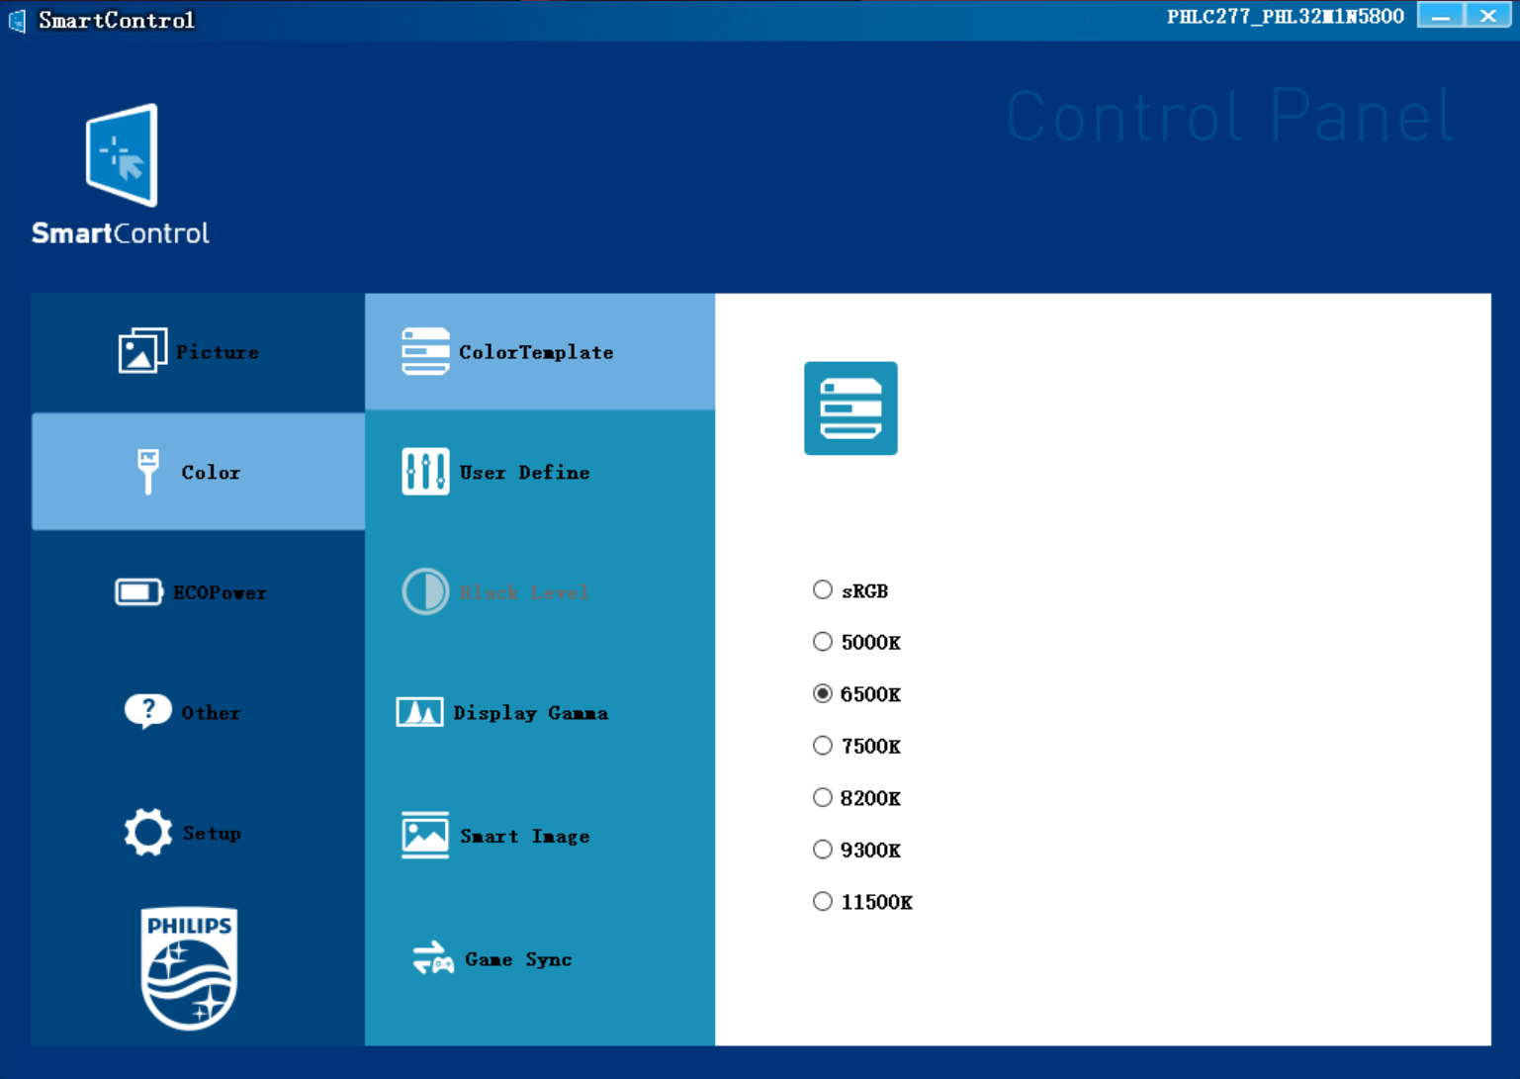Select the sRGB color template
This screenshot has width=1520, height=1079.
(822, 590)
